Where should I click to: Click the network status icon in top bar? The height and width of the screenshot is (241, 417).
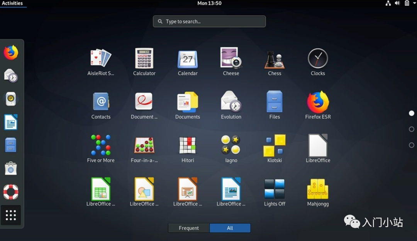coord(388,3)
